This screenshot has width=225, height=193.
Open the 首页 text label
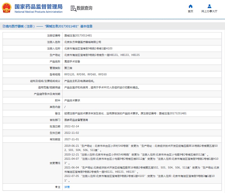[x=190, y=12]
